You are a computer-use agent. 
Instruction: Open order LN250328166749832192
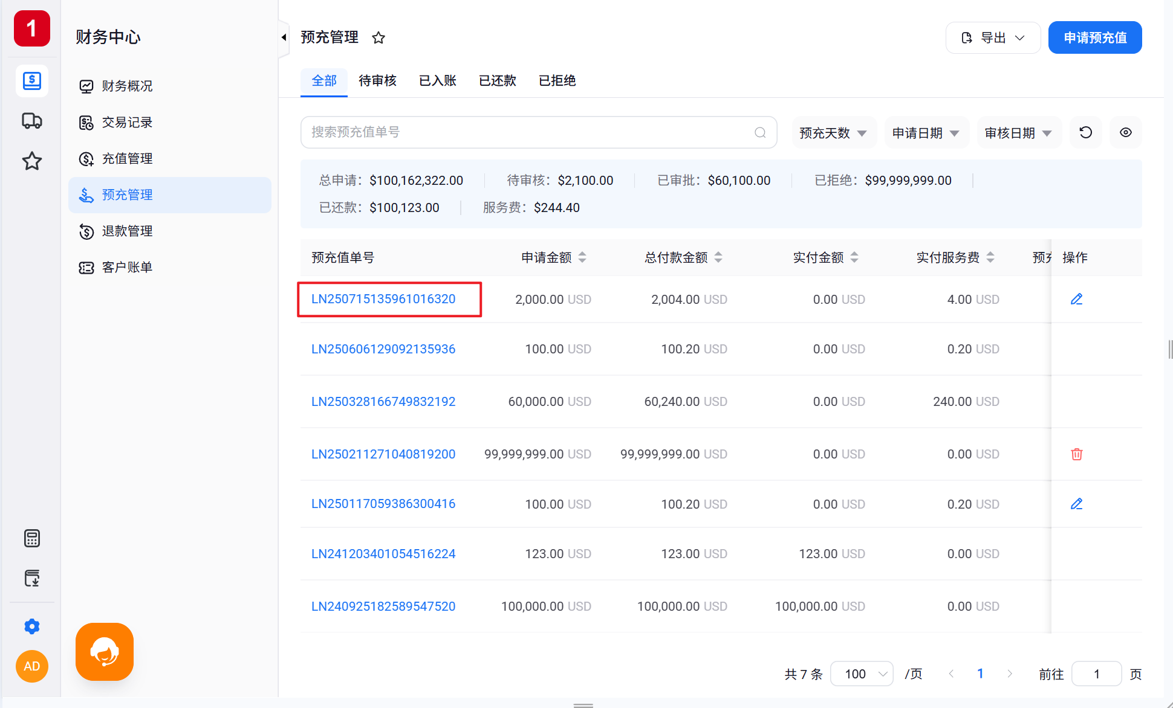point(383,402)
